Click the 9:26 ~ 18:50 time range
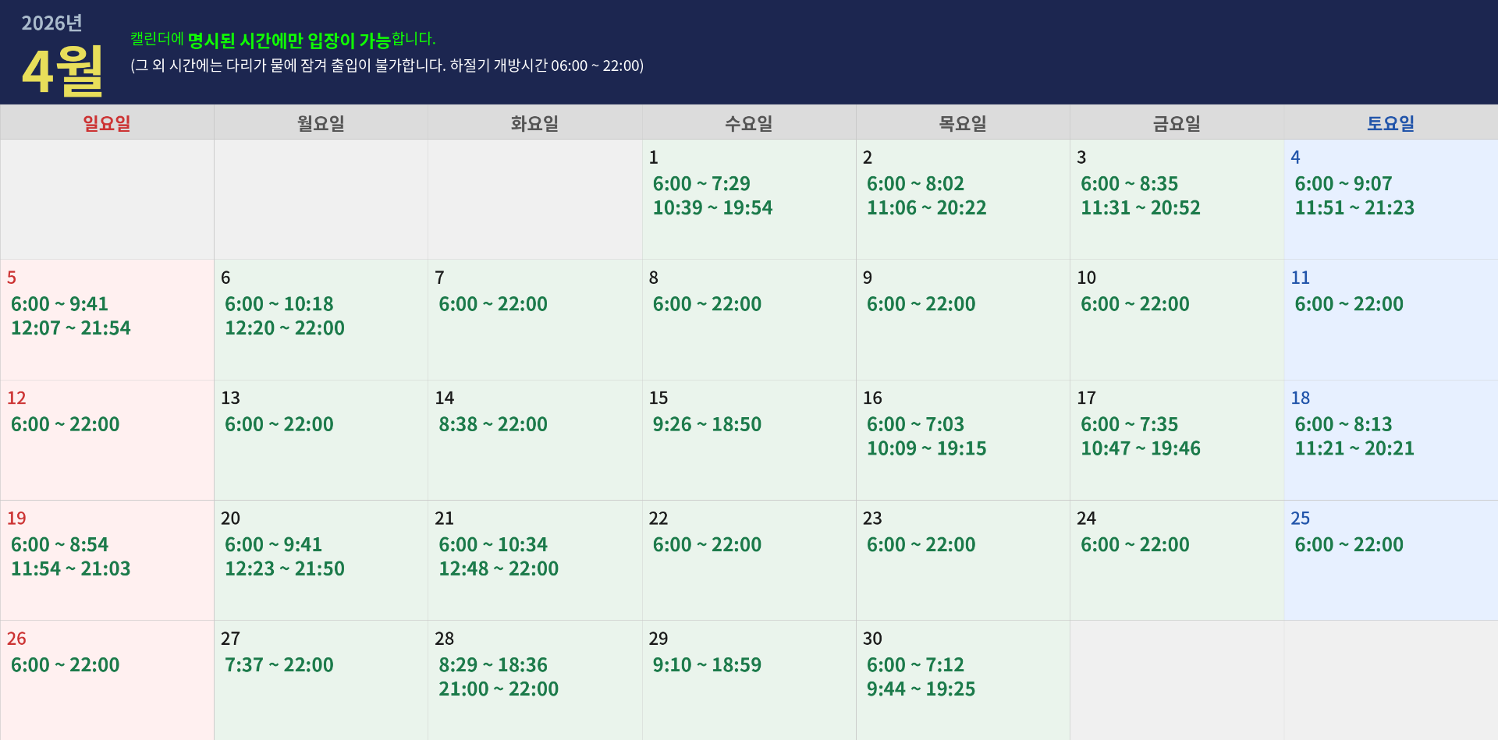Image resolution: width=1498 pixels, height=740 pixels. (707, 425)
